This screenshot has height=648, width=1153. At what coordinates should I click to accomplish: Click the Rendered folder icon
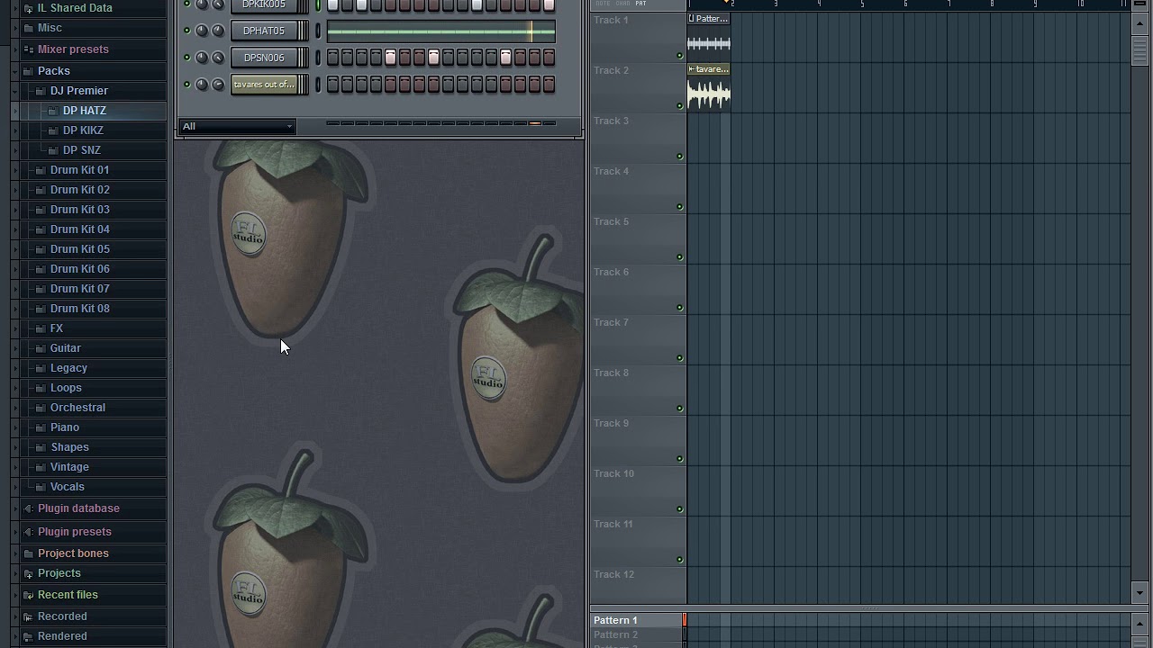[28, 636]
